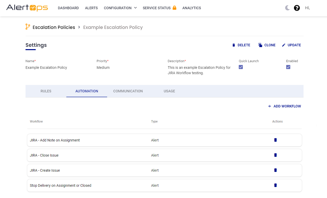Click the Escalation Policies branch icon
327x198 pixels.
pos(28,27)
